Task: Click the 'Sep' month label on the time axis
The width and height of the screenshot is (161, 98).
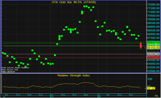Action: [99, 97]
